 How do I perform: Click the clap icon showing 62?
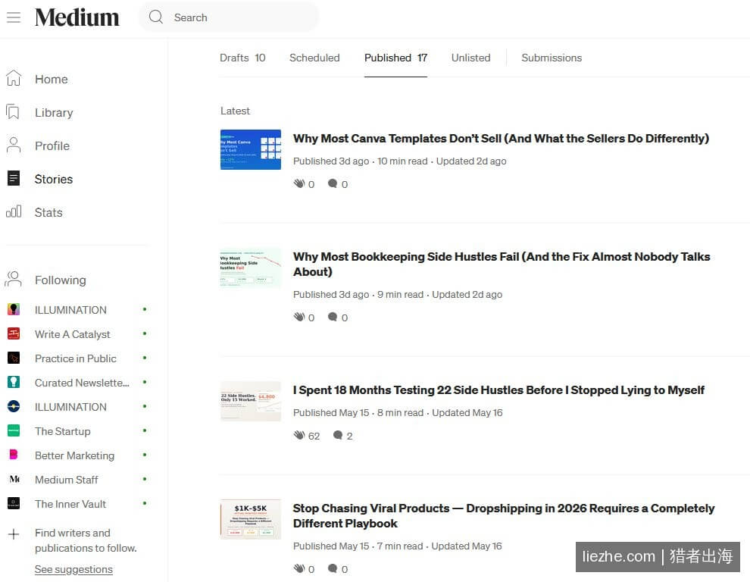299,435
